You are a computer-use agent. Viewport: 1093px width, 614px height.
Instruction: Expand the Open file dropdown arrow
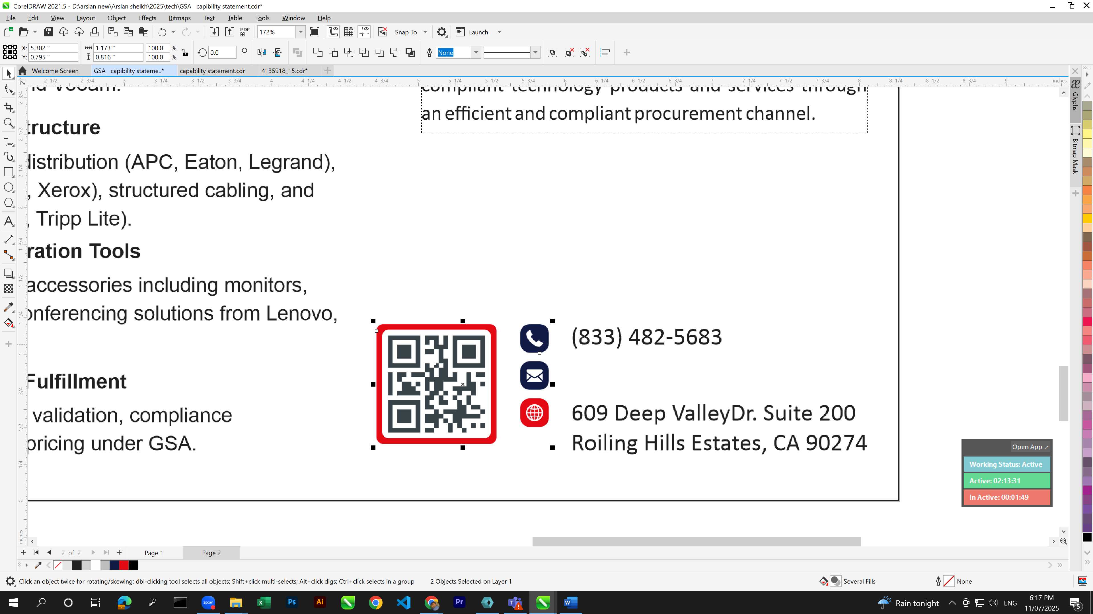coord(35,32)
